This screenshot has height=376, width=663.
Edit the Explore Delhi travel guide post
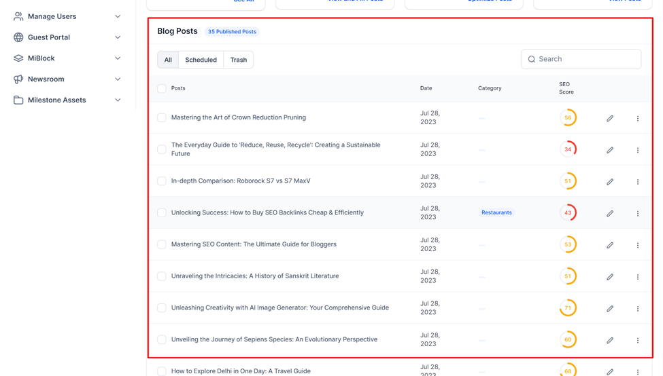(610, 372)
